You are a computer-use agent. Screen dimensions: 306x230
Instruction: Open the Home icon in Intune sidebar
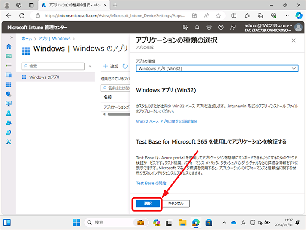click(9, 46)
